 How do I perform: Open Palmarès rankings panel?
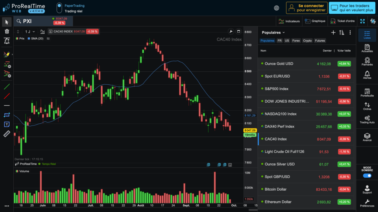[x=367, y=61]
